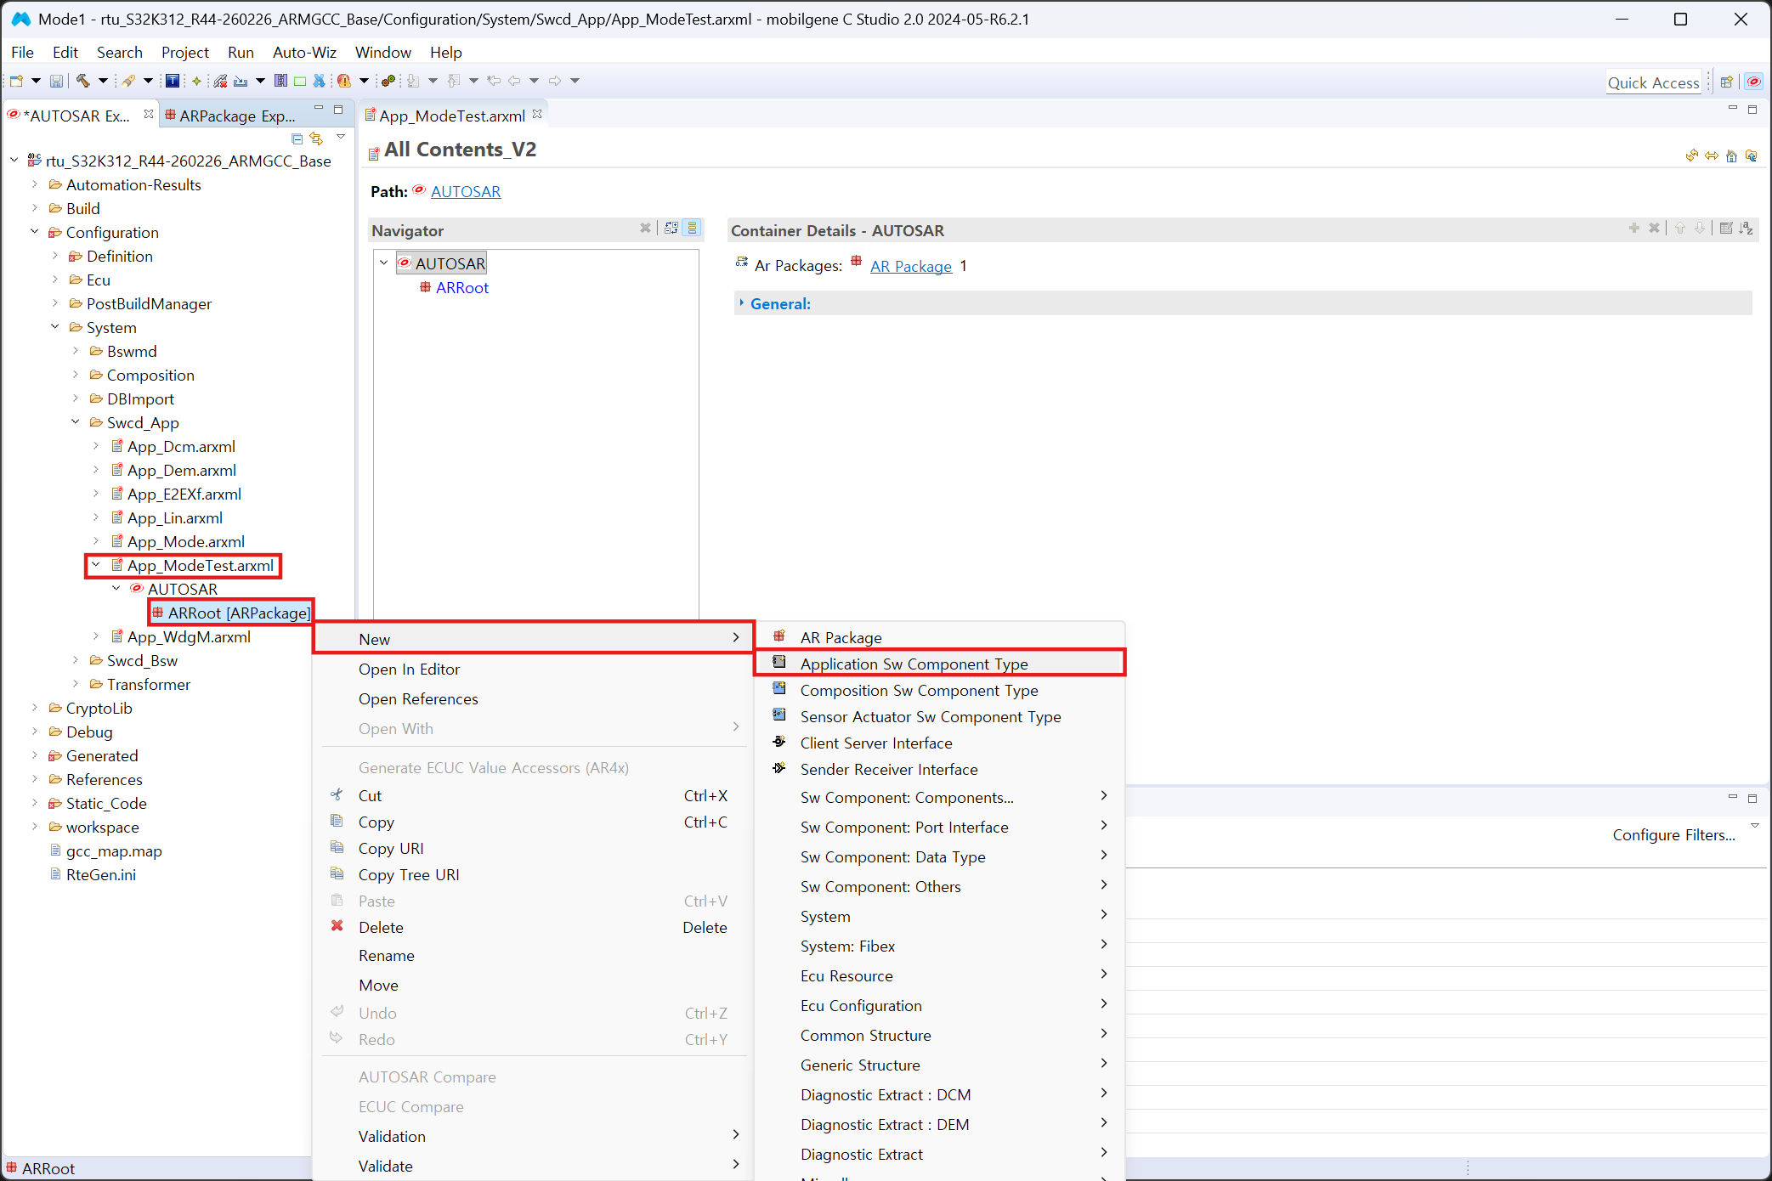The height and width of the screenshot is (1181, 1772).
Task: Click Configure Filters... button
Action: (x=1673, y=835)
